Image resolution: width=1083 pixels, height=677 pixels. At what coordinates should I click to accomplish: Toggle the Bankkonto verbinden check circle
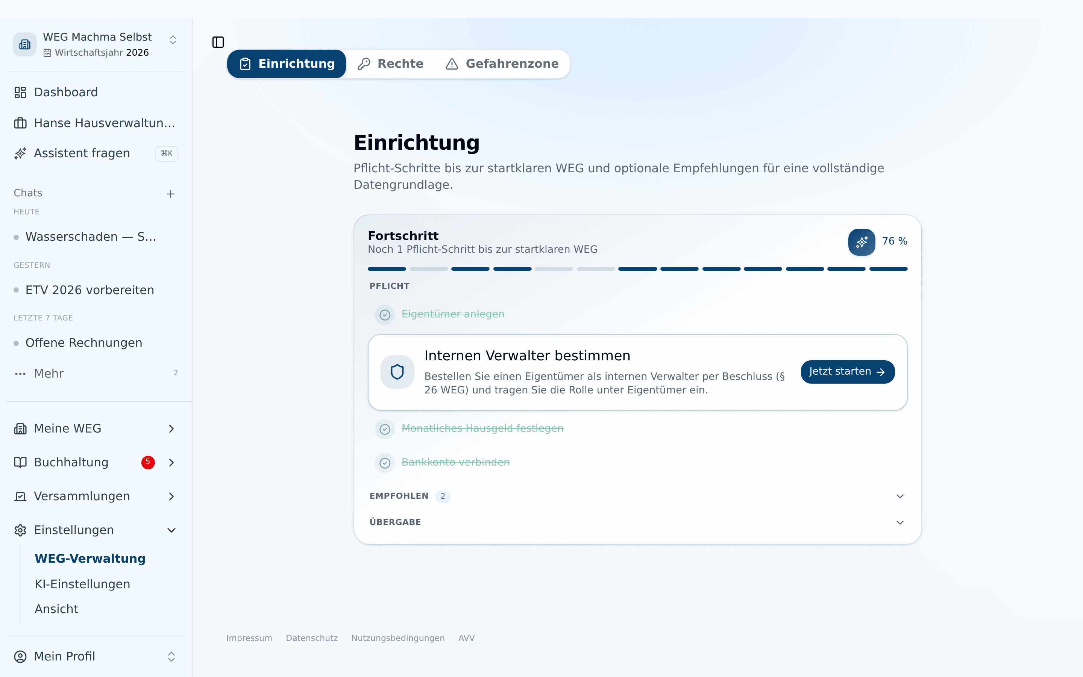385,463
